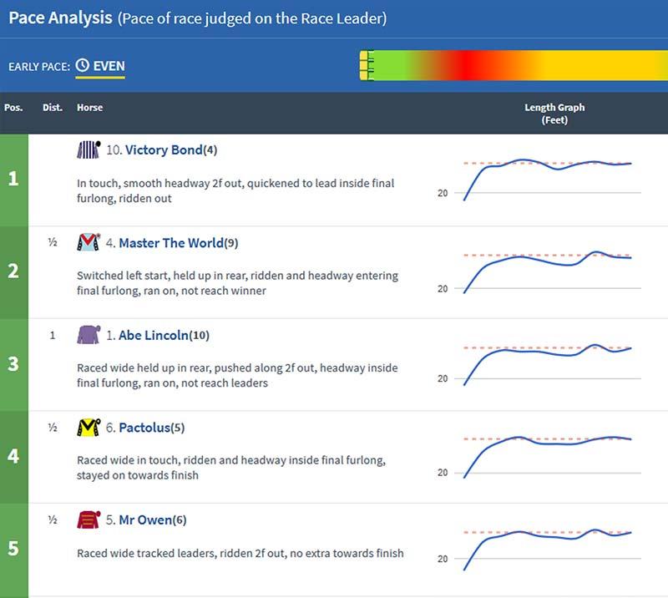Click the starting stalls icon on pace bar
Image resolution: width=668 pixels, height=598 pixels.
click(366, 65)
